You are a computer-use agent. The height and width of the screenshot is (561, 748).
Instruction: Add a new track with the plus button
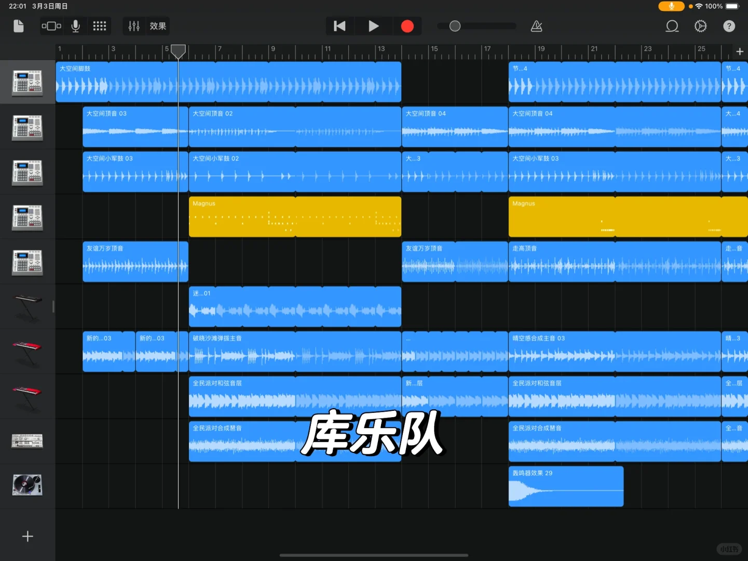[x=27, y=536]
